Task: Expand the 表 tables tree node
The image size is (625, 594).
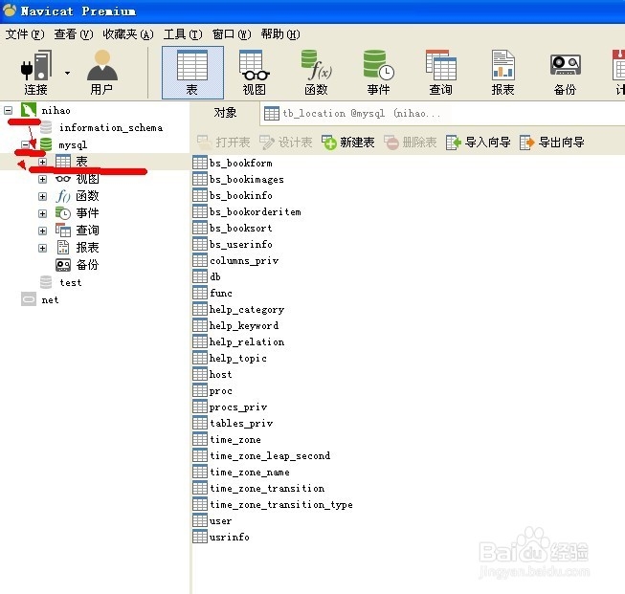Action: click(x=43, y=162)
